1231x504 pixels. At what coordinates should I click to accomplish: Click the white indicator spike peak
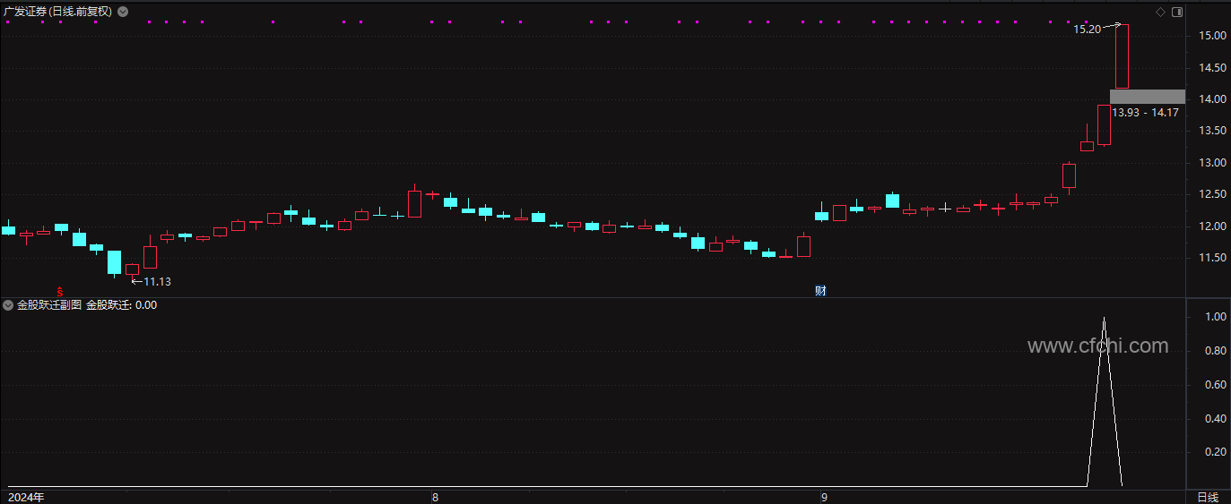pyautogui.click(x=1104, y=319)
